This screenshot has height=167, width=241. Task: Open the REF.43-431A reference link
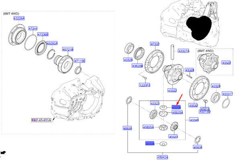coord(41,120)
